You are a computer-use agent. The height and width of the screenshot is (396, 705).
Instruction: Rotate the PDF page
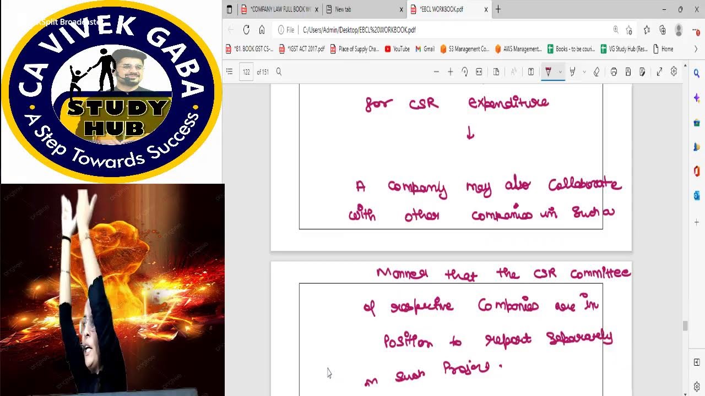coord(464,71)
